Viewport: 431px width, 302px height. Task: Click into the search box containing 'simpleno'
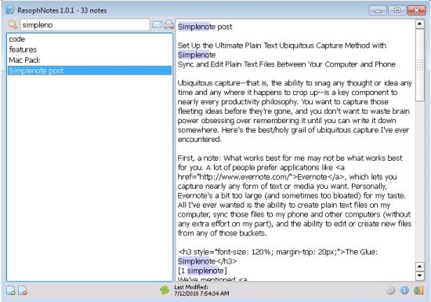(85, 25)
